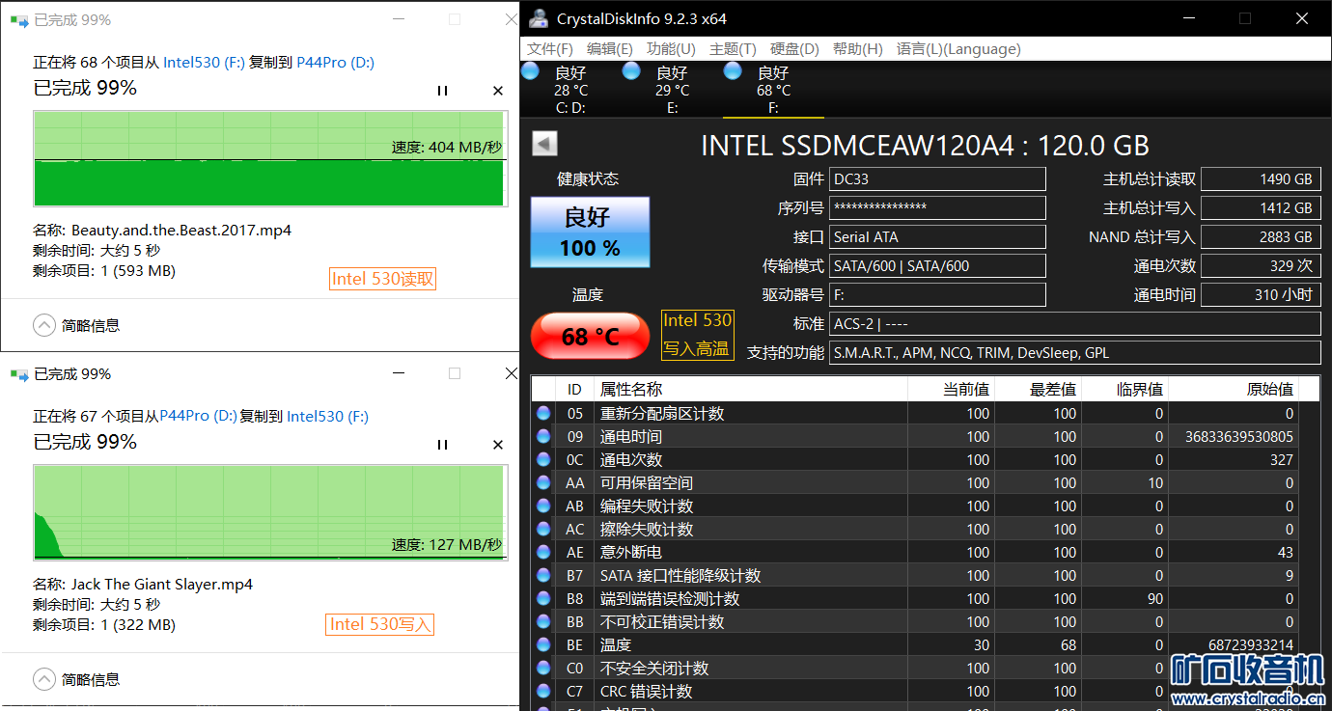The width and height of the screenshot is (1332, 711).
Task: Open the 文件(F) menu
Action: point(550,49)
